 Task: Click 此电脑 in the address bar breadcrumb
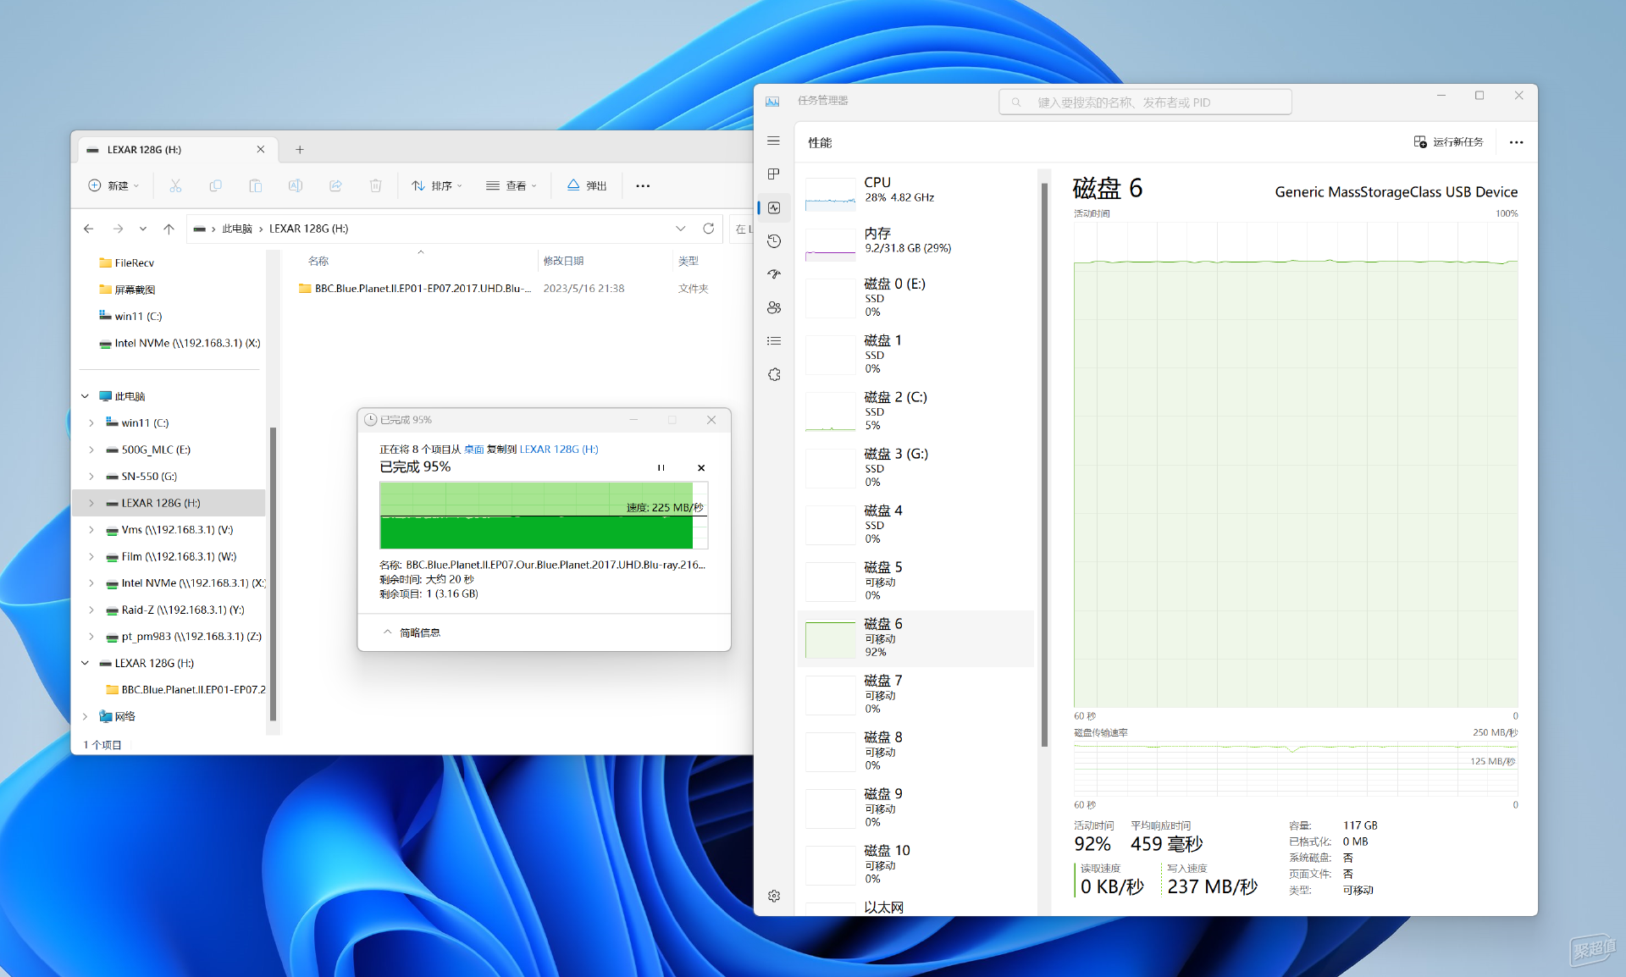237,229
